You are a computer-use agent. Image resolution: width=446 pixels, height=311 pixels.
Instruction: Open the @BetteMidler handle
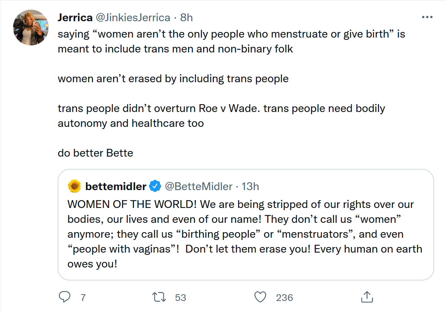(x=198, y=186)
